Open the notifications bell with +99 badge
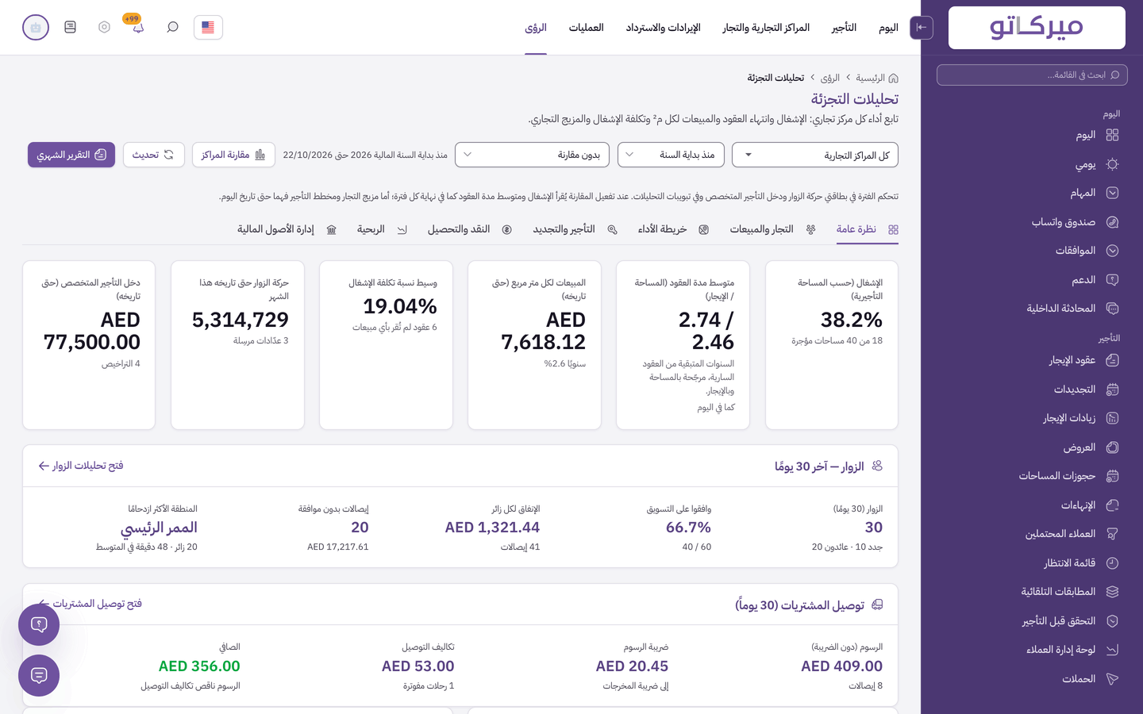 pyautogui.click(x=137, y=27)
